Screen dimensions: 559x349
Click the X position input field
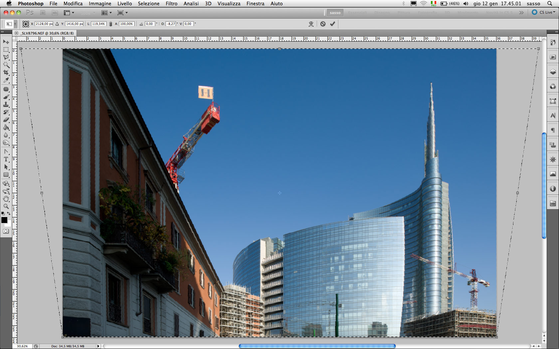[x=44, y=24]
